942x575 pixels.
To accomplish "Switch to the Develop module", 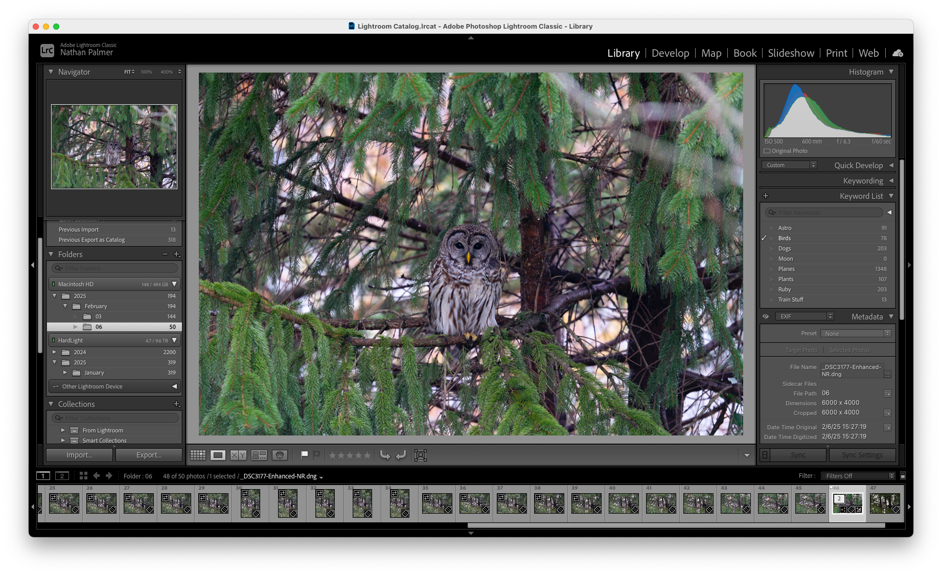I will 670,53.
